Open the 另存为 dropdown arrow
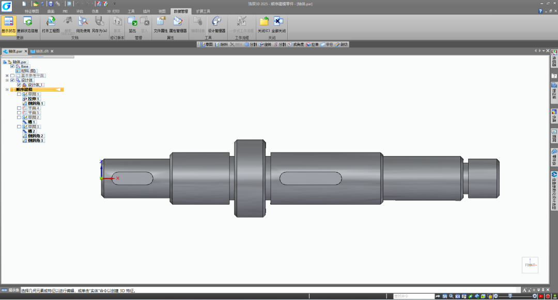 [99, 35]
